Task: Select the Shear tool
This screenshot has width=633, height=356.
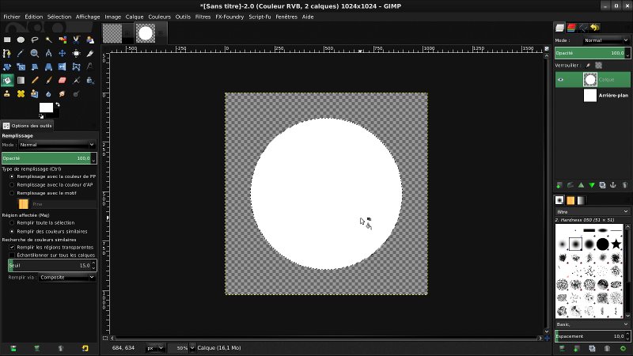Action: click(35, 67)
